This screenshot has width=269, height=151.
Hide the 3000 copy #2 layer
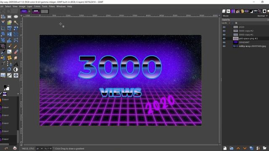224,31
